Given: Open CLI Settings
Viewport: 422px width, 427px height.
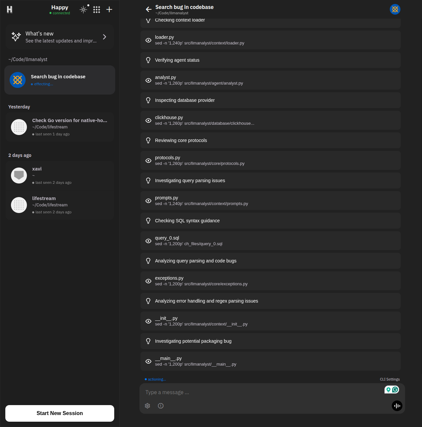Looking at the screenshot, I should click(x=390, y=379).
